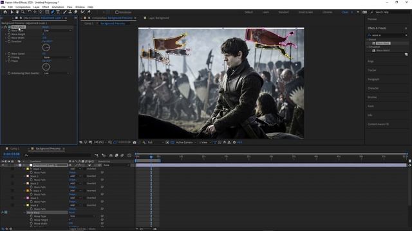The image size is (412, 231).
Task: Open the layer Parent None dropdown
Action: point(116,166)
